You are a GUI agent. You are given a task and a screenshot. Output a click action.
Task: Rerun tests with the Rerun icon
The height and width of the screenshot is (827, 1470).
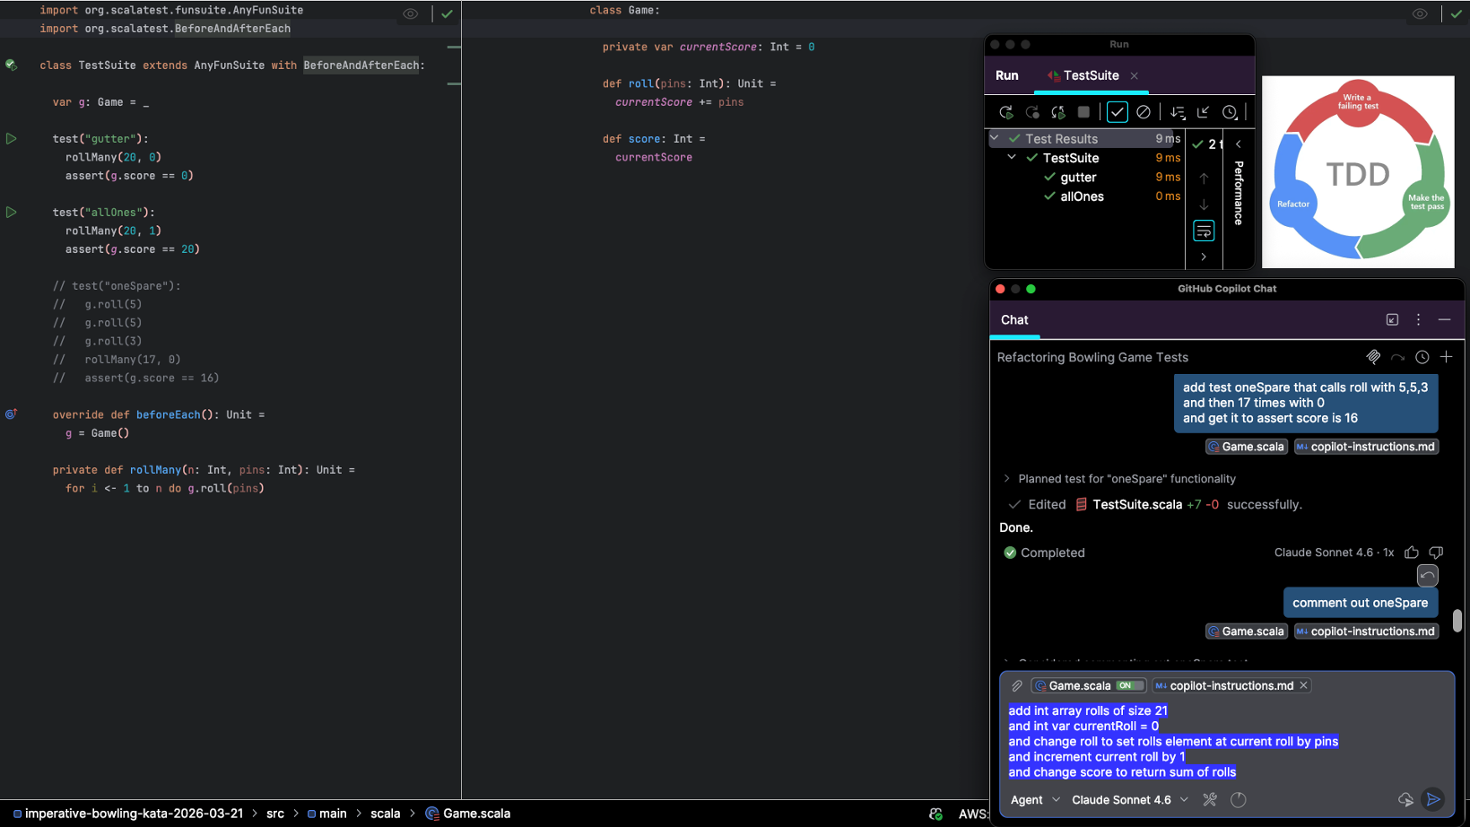1005,112
